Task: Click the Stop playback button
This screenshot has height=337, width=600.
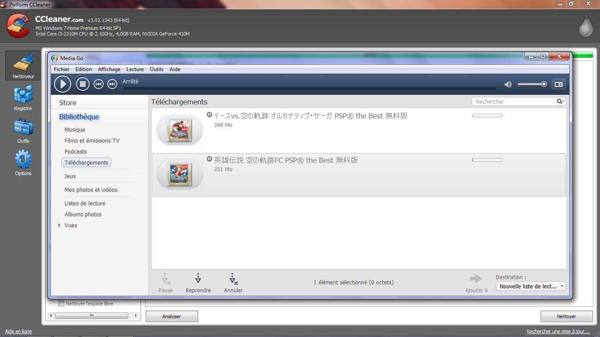Action: (83, 84)
